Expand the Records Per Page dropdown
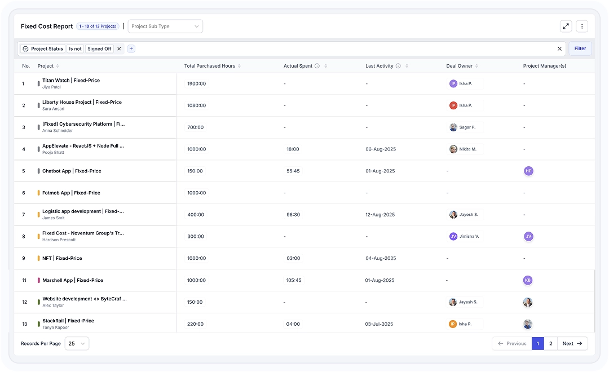The width and height of the screenshot is (609, 372). coord(77,343)
